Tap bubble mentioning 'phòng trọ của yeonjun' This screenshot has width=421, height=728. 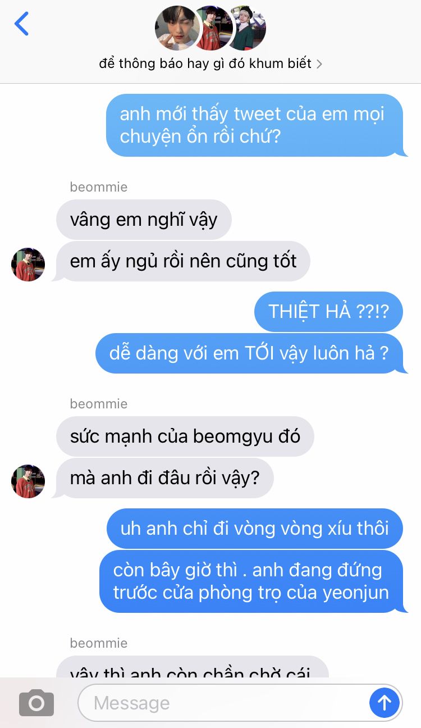(253, 581)
